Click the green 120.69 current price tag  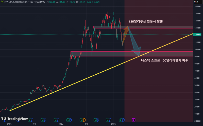click(x=197, y=34)
